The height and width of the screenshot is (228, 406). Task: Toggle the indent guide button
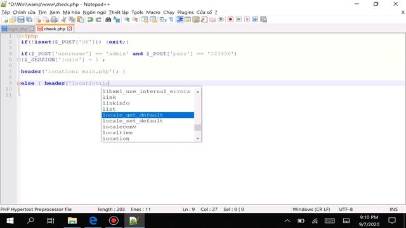(x=180, y=20)
